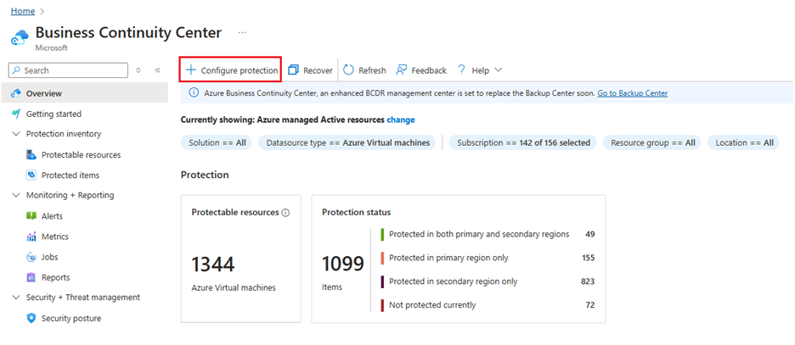Click the Help question mark icon

coord(461,70)
